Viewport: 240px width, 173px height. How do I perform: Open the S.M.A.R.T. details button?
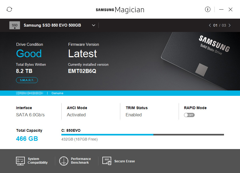click(x=27, y=80)
